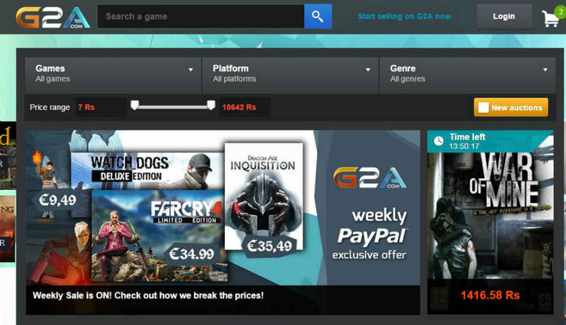Select the €35,49 price tag

269,246
